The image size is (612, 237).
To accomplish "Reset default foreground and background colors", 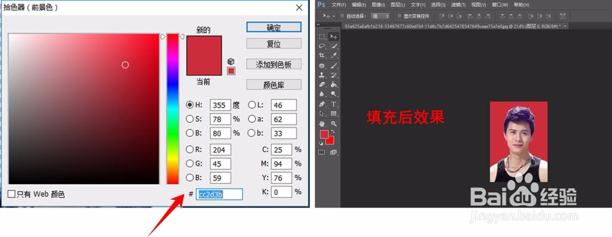I will click(321, 144).
